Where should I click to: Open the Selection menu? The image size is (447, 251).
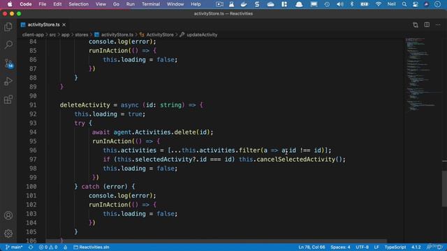click(78, 4)
